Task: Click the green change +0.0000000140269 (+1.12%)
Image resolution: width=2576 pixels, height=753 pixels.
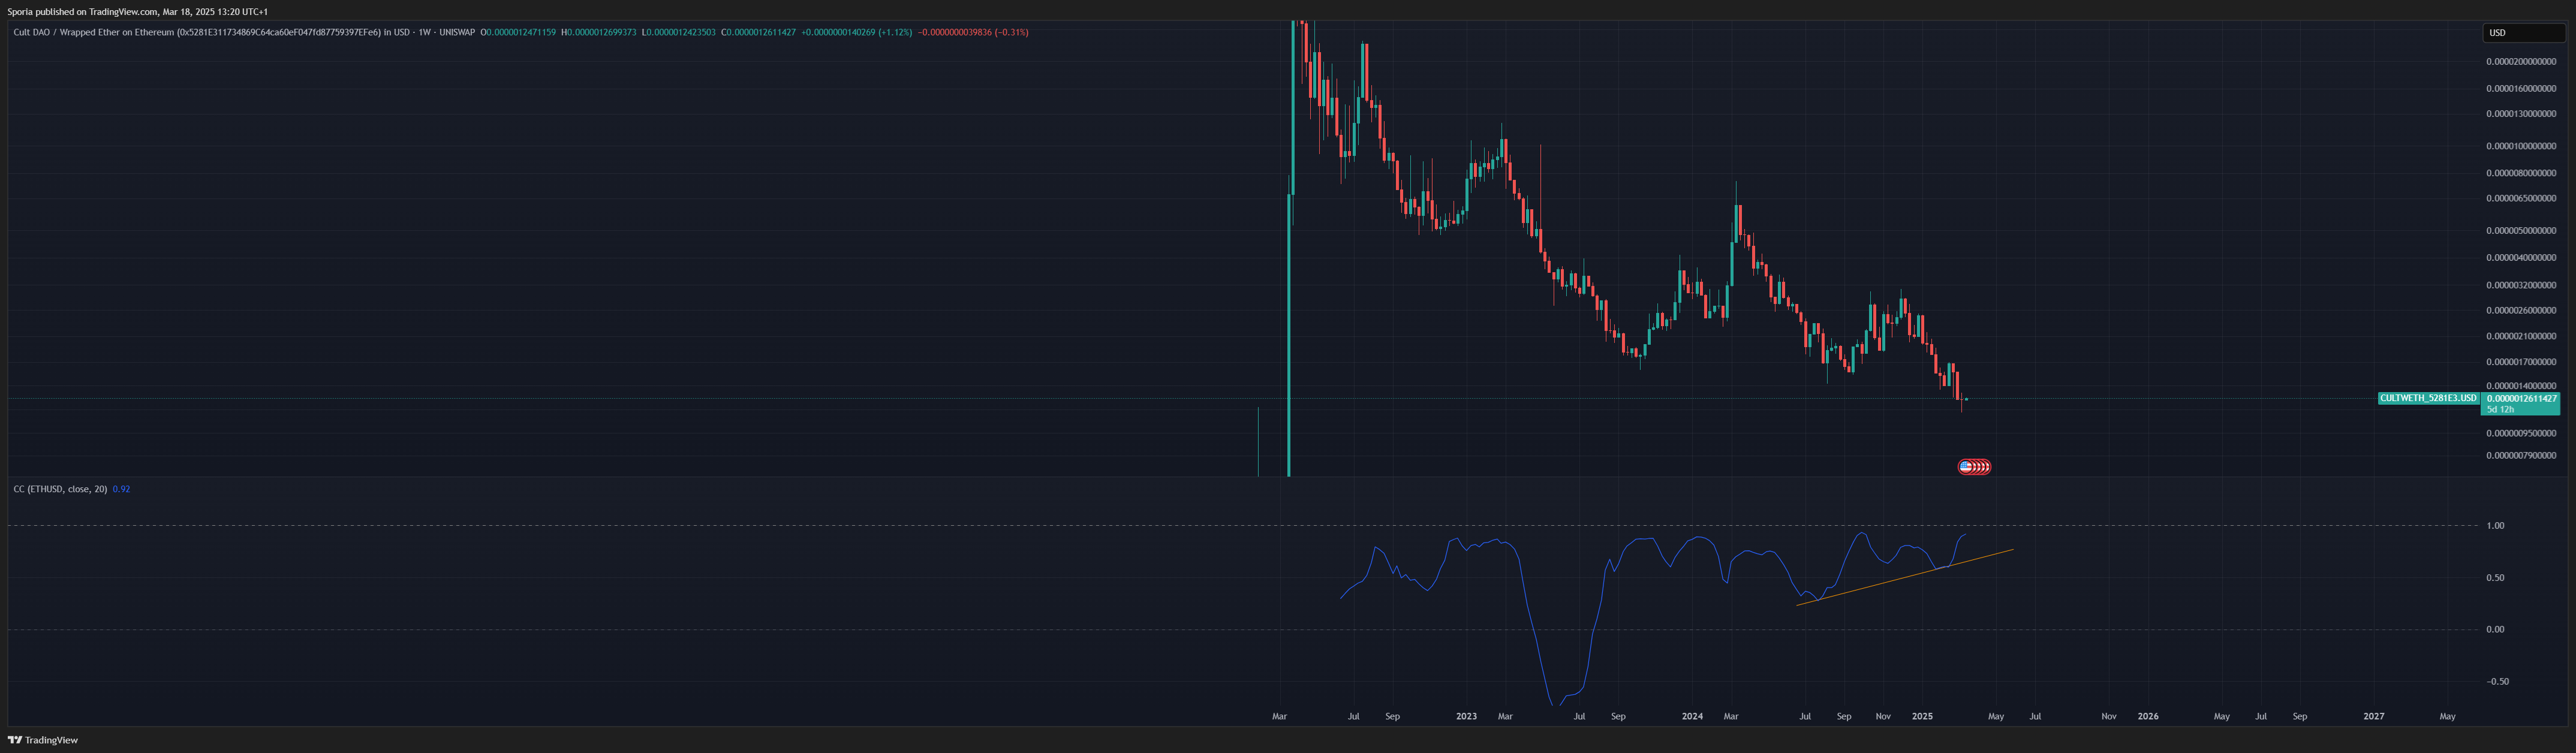Action: [856, 32]
